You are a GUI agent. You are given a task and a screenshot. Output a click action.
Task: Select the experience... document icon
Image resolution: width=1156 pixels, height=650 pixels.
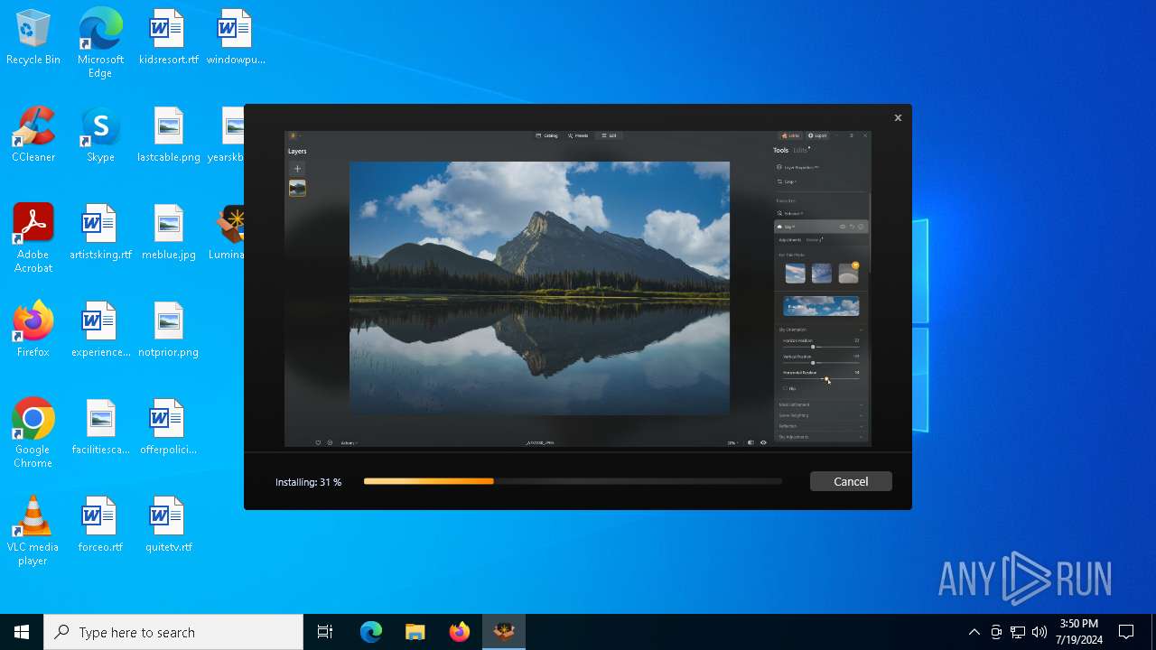click(100, 330)
